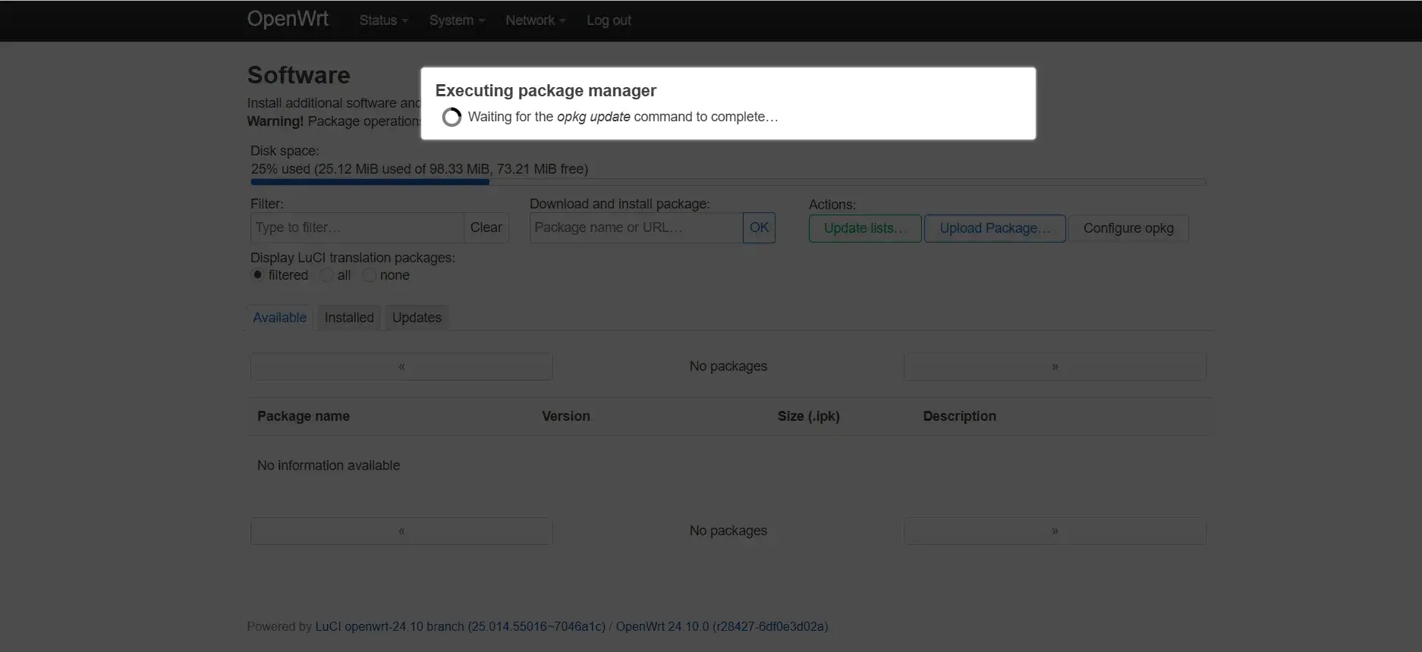This screenshot has height=652, width=1422.
Task: Click the Log out link
Action: 609,20
